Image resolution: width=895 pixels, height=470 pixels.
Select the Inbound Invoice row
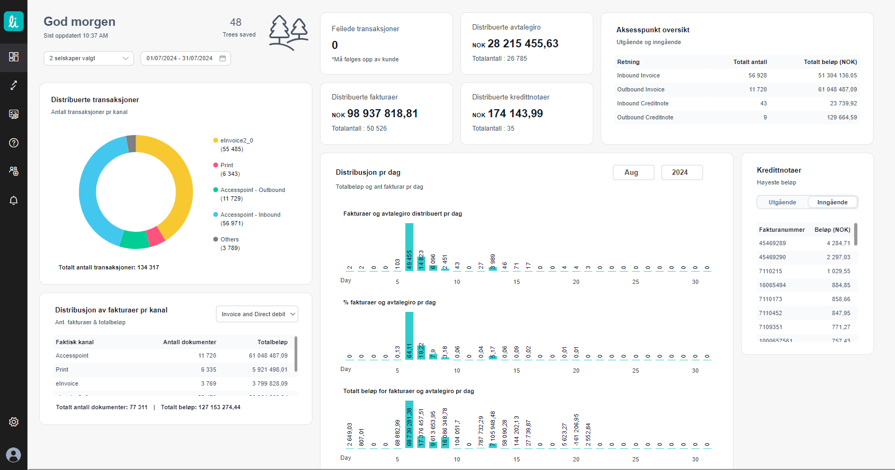point(737,75)
